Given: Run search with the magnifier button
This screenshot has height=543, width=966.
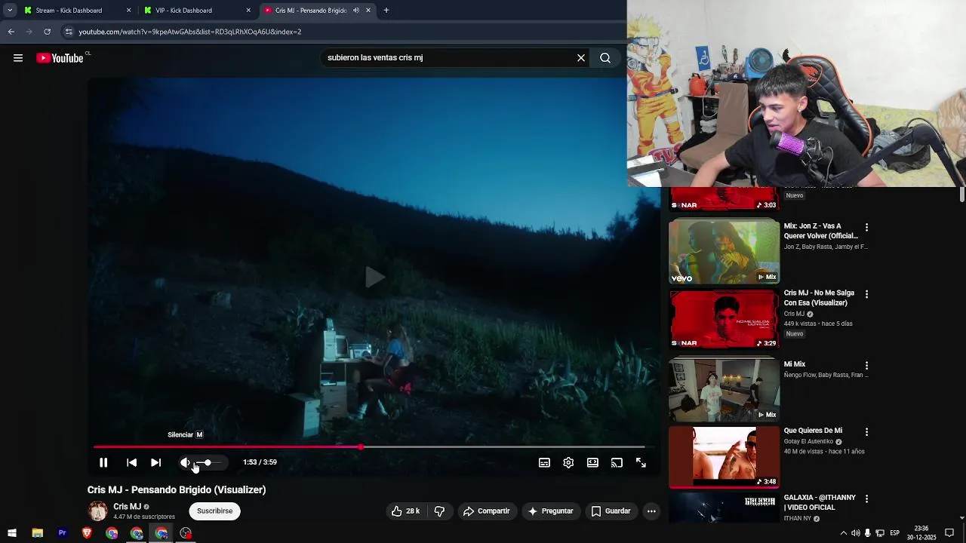Looking at the screenshot, I should pyautogui.click(x=605, y=58).
